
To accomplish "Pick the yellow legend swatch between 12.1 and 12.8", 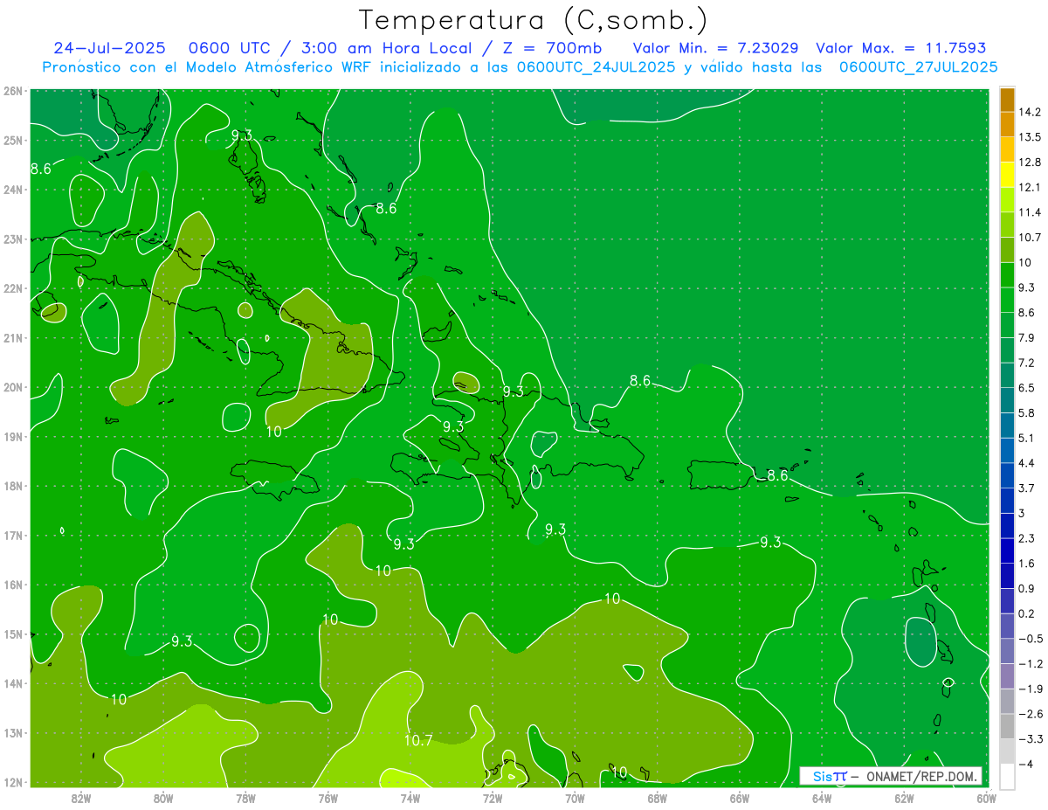I will [1007, 175].
